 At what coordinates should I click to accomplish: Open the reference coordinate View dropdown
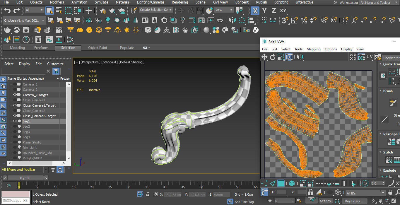(224, 10)
